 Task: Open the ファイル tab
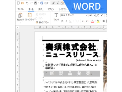point(20,9)
